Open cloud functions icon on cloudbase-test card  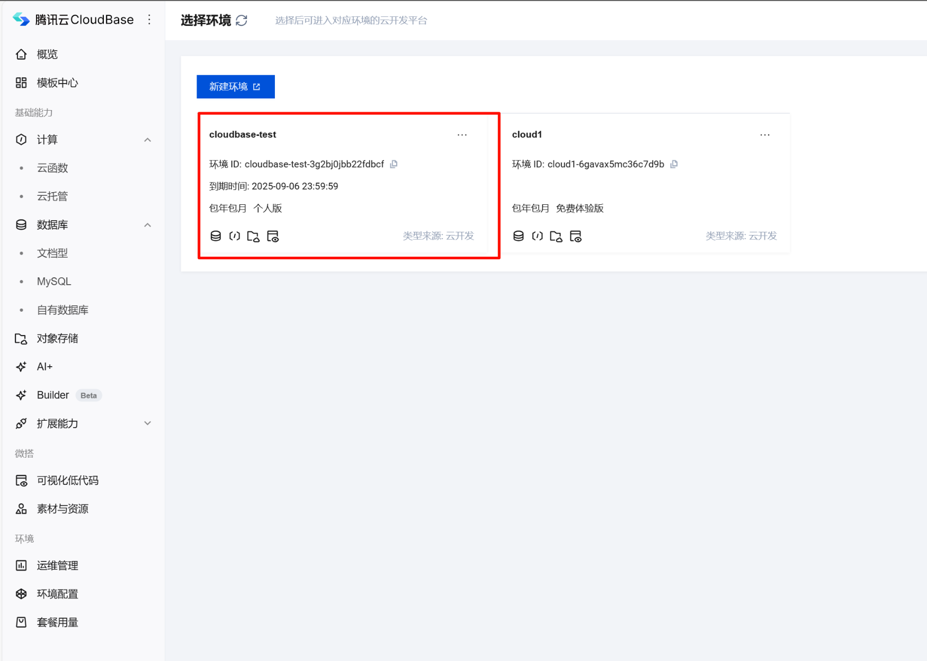[235, 236]
